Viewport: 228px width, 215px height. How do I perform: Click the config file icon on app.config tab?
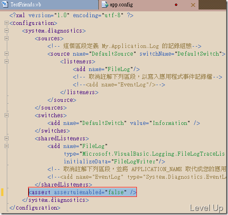click(x=105, y=5)
